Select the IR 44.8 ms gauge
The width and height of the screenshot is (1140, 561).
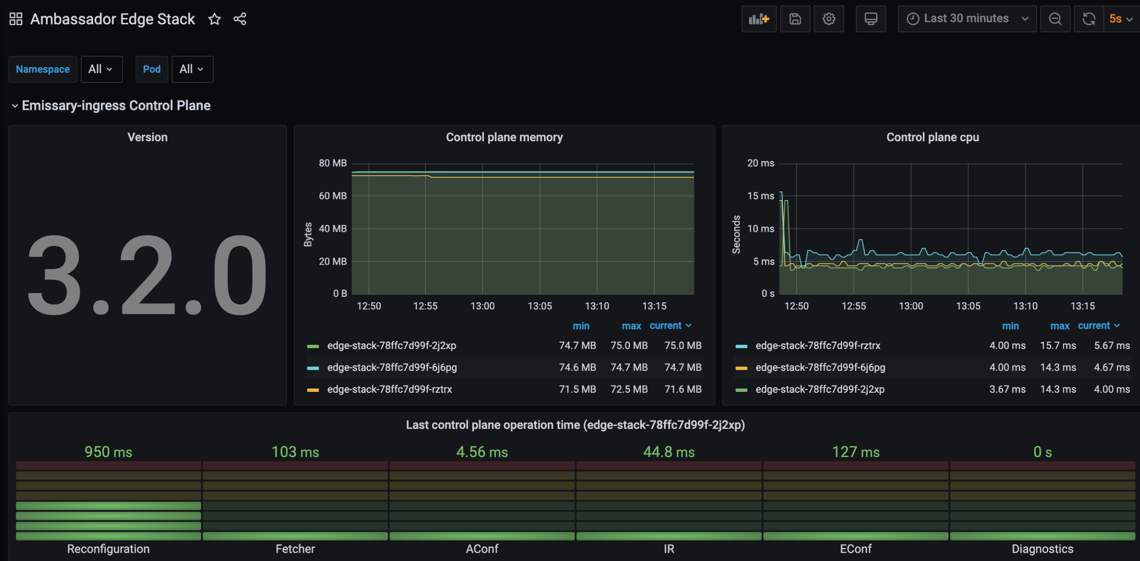[x=669, y=500]
